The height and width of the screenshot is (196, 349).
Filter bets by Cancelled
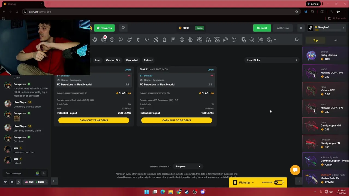tap(132, 60)
